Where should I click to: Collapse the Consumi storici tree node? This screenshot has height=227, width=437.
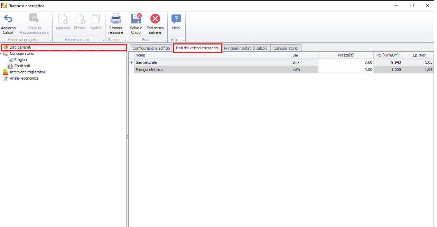(1, 54)
